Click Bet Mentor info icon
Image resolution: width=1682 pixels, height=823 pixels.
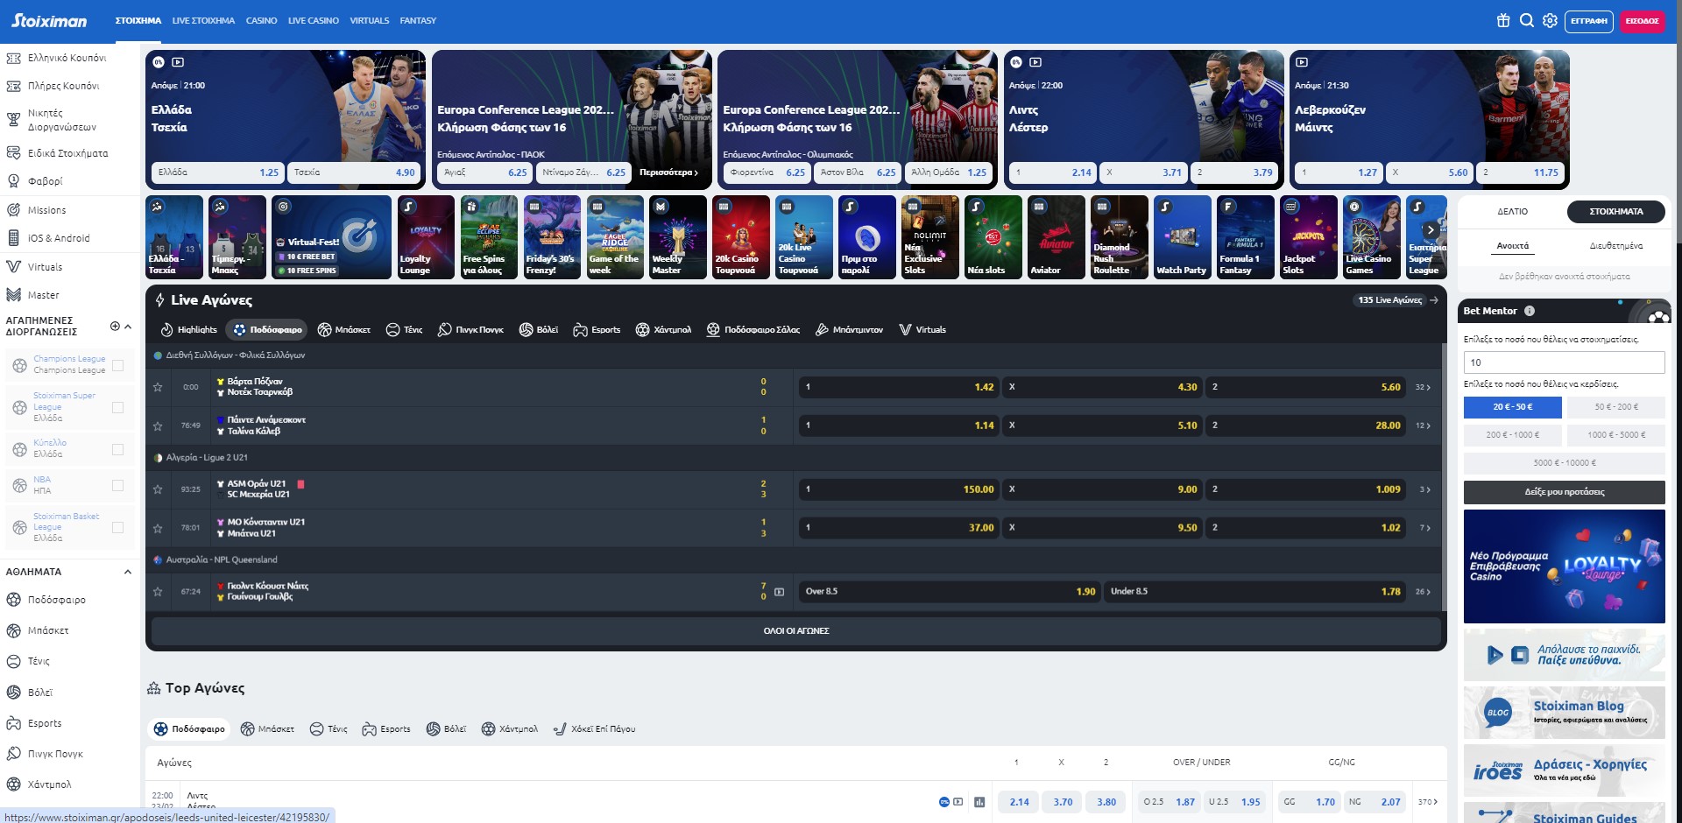tap(1530, 311)
